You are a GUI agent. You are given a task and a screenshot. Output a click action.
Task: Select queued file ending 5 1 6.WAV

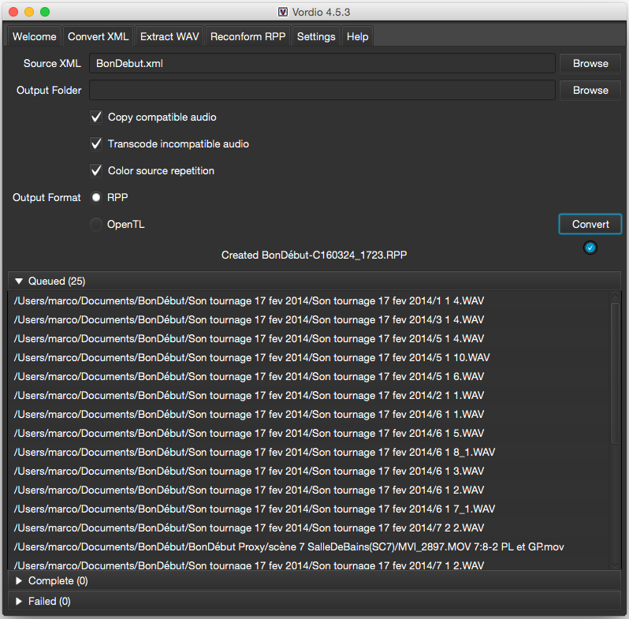coord(308,377)
